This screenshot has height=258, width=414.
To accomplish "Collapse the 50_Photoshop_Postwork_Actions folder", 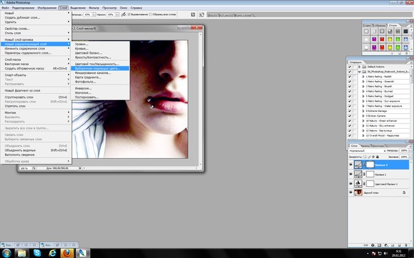I will tap(360, 72).
